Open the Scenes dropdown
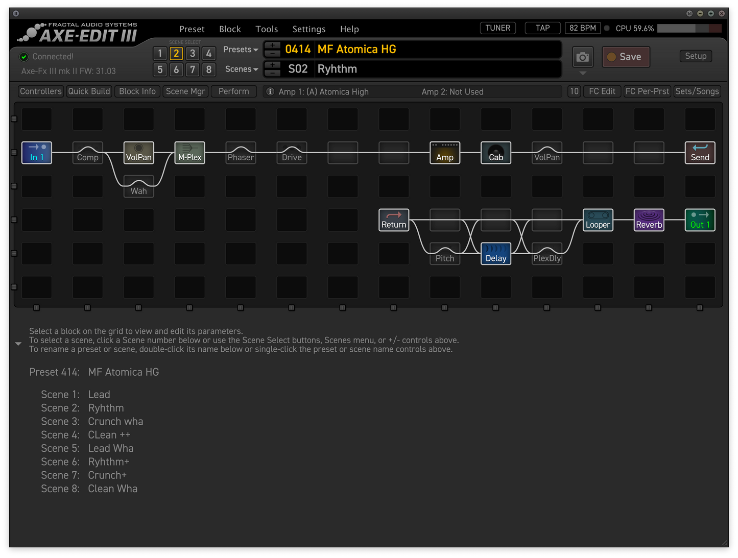738x558 pixels. pos(241,69)
